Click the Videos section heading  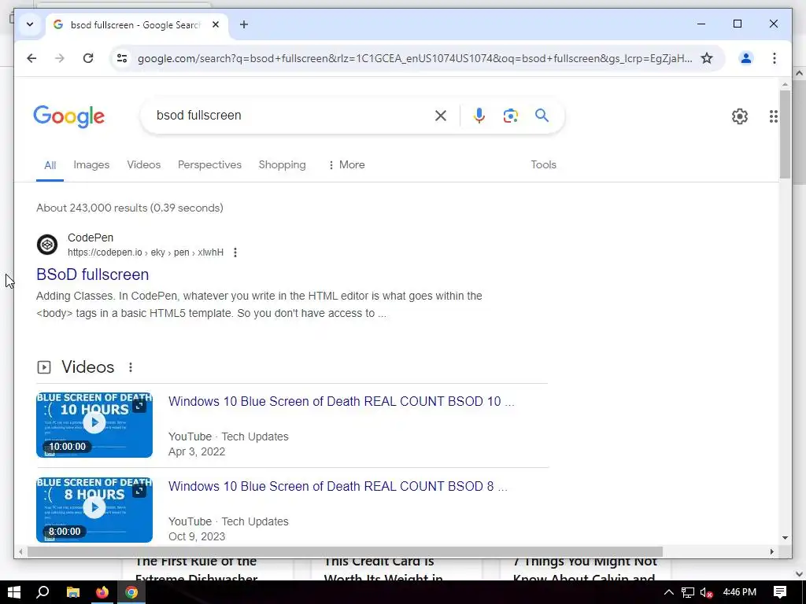pyautogui.click(x=88, y=367)
